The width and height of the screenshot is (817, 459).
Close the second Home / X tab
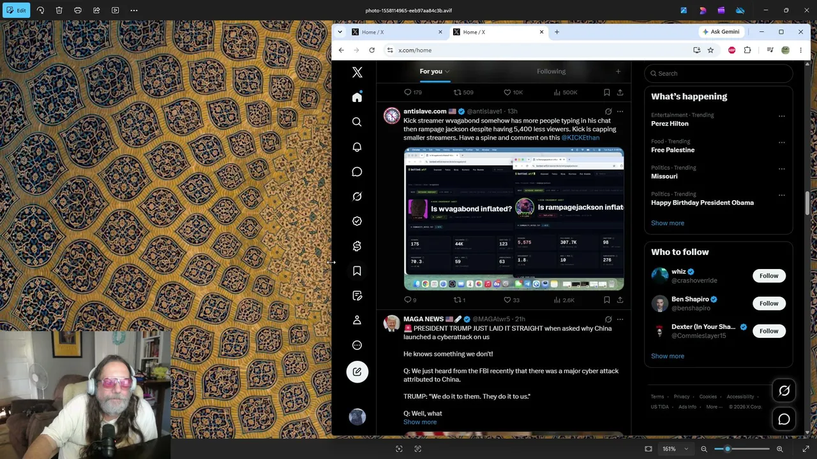[542, 32]
